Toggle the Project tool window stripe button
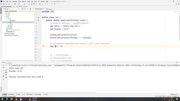180x101 pixels. coord(1,11)
